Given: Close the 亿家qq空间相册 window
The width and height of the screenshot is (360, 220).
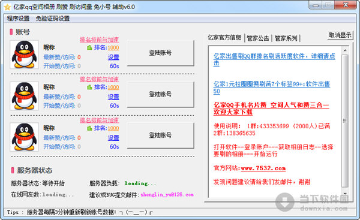Looking at the screenshot, I should click(x=346, y=5).
